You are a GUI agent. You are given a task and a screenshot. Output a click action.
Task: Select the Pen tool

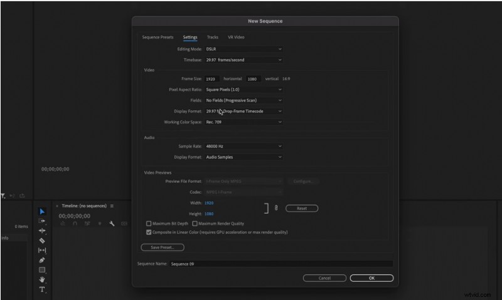pyautogui.click(x=42, y=260)
